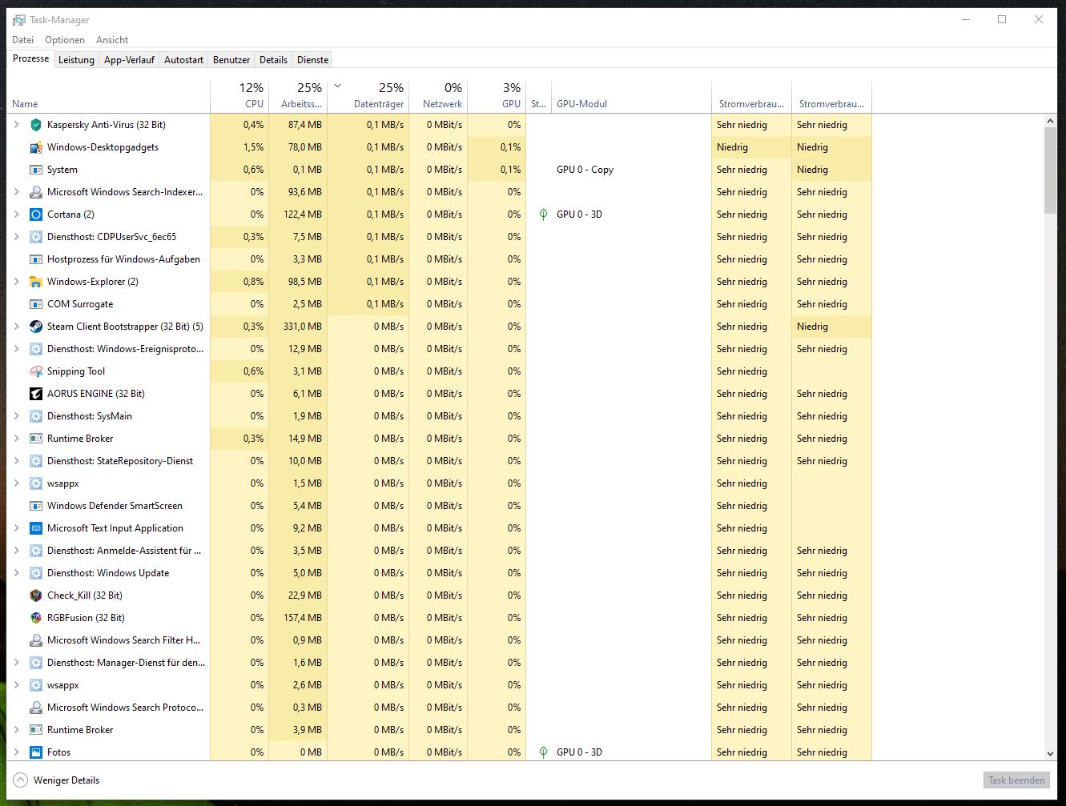Screen dimensions: 1066x806
Task: Open the Datei menu
Action: point(23,40)
